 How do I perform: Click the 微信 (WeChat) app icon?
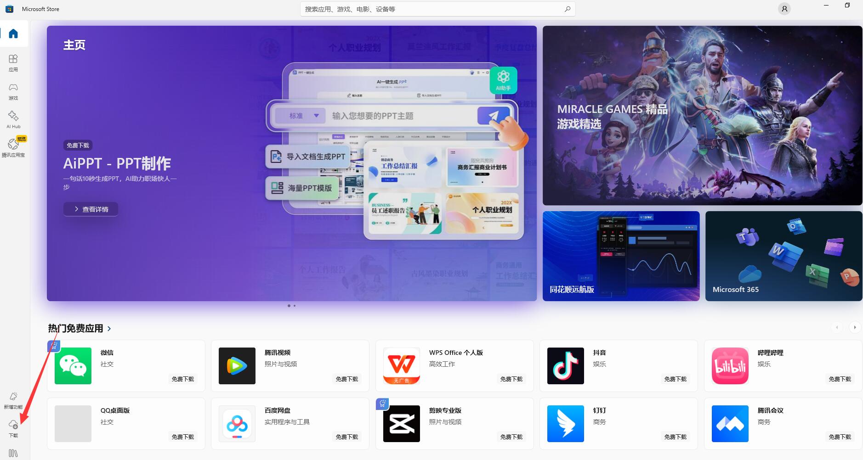(73, 366)
